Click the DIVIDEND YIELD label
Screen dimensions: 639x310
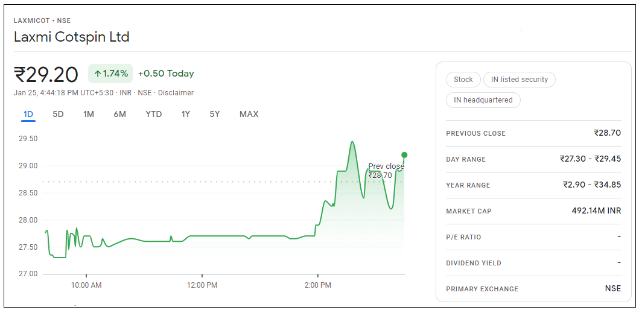pos(474,263)
